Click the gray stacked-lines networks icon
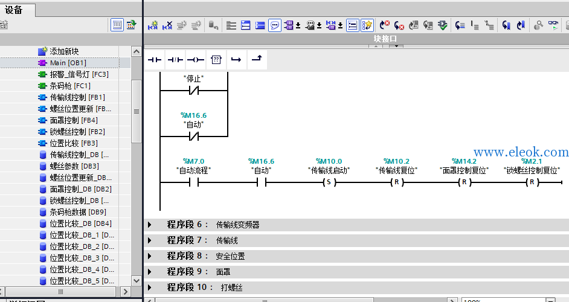The height and width of the screenshot is (302, 569). (231, 25)
